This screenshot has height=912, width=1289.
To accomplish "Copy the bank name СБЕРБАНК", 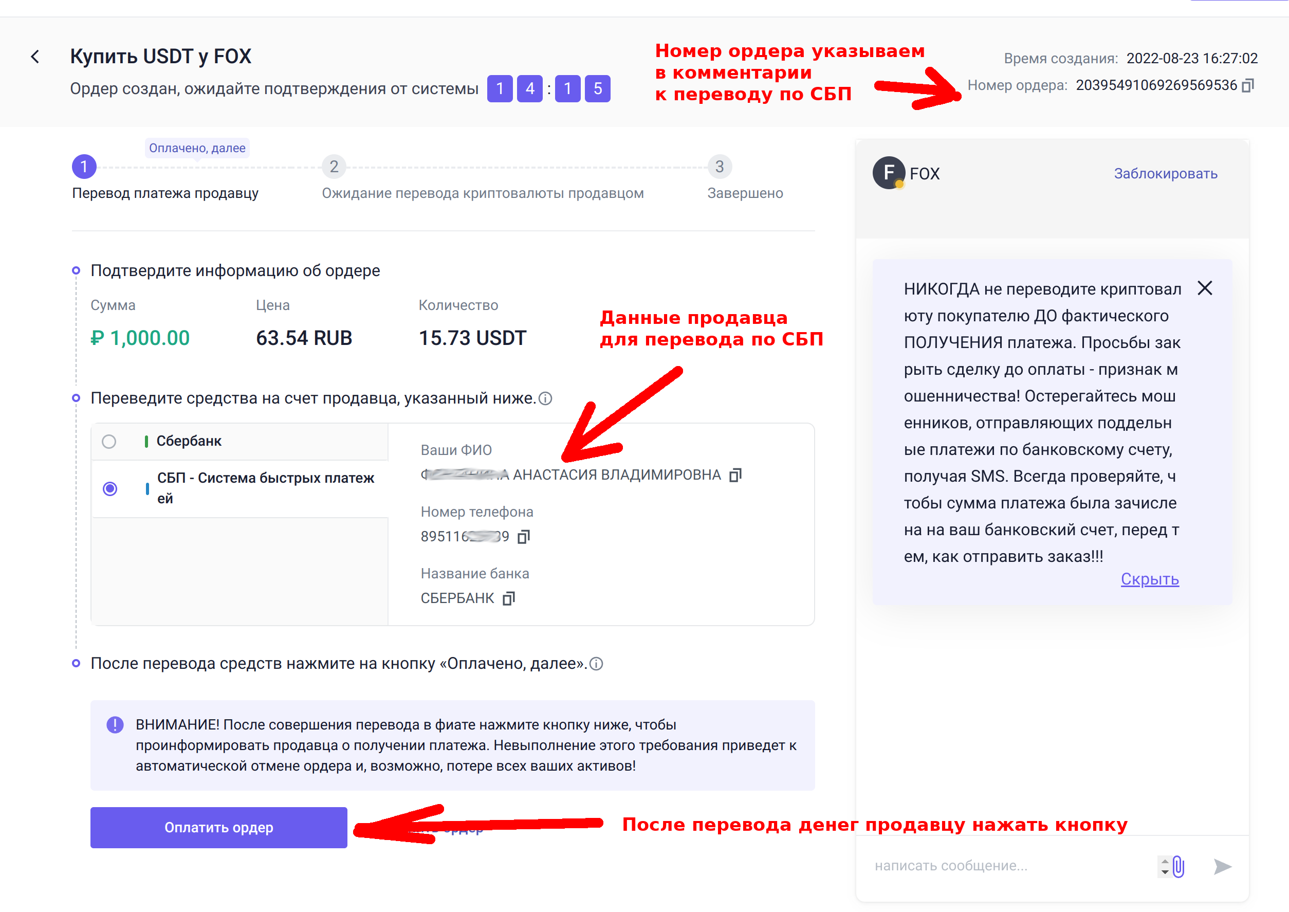I will [509, 598].
